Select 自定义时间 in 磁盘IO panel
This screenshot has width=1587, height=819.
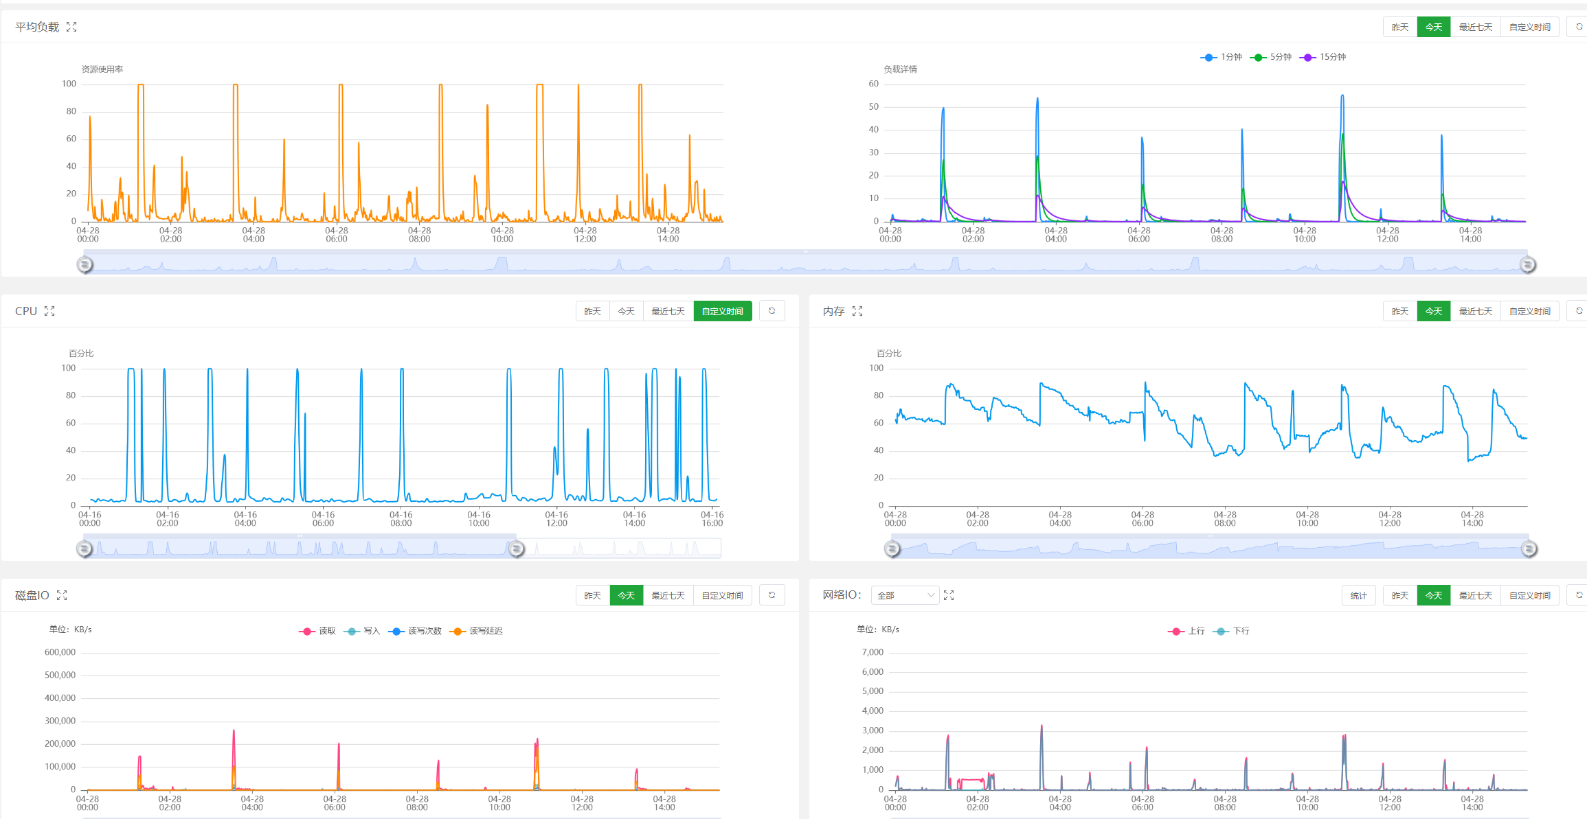(723, 595)
